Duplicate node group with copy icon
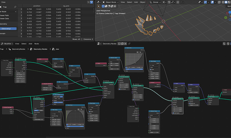 click(x=122, y=44)
